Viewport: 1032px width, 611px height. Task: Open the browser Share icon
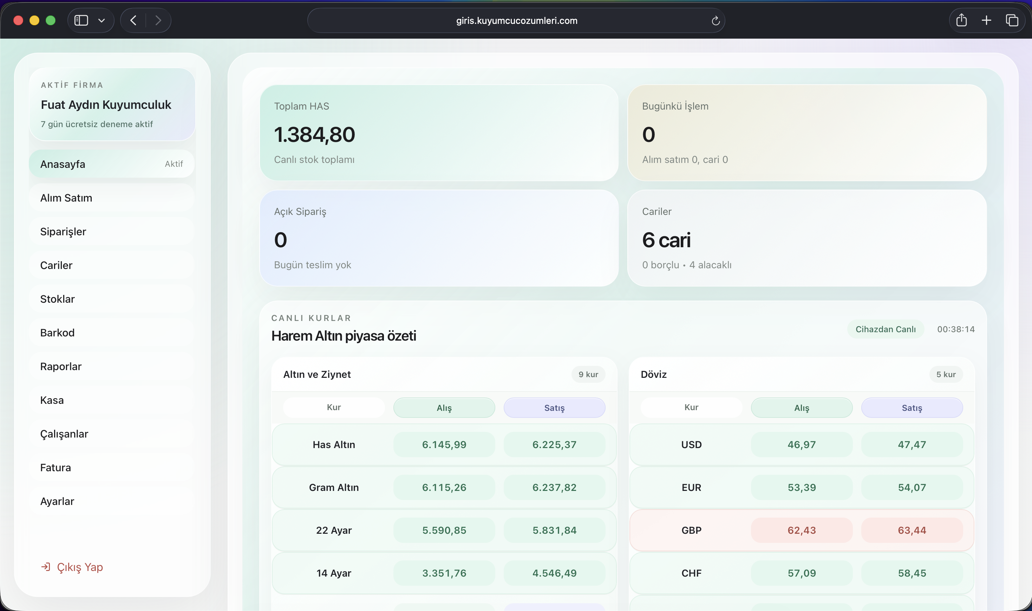click(961, 20)
